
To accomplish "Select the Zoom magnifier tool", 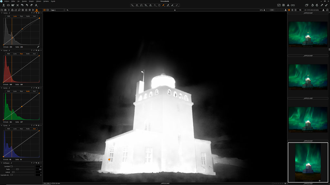I will [x=141, y=5].
